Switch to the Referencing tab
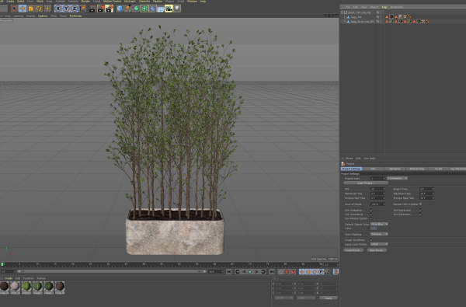 [416, 169]
